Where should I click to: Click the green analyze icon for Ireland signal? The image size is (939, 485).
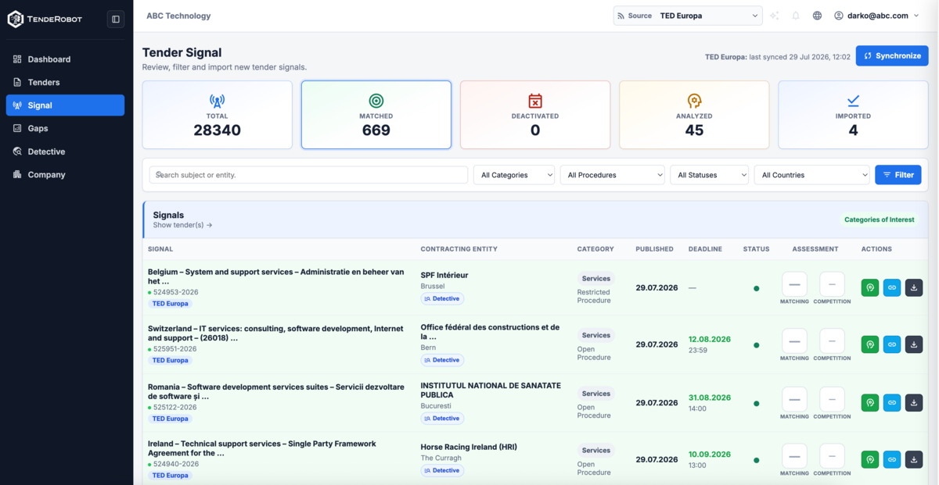coord(870,460)
